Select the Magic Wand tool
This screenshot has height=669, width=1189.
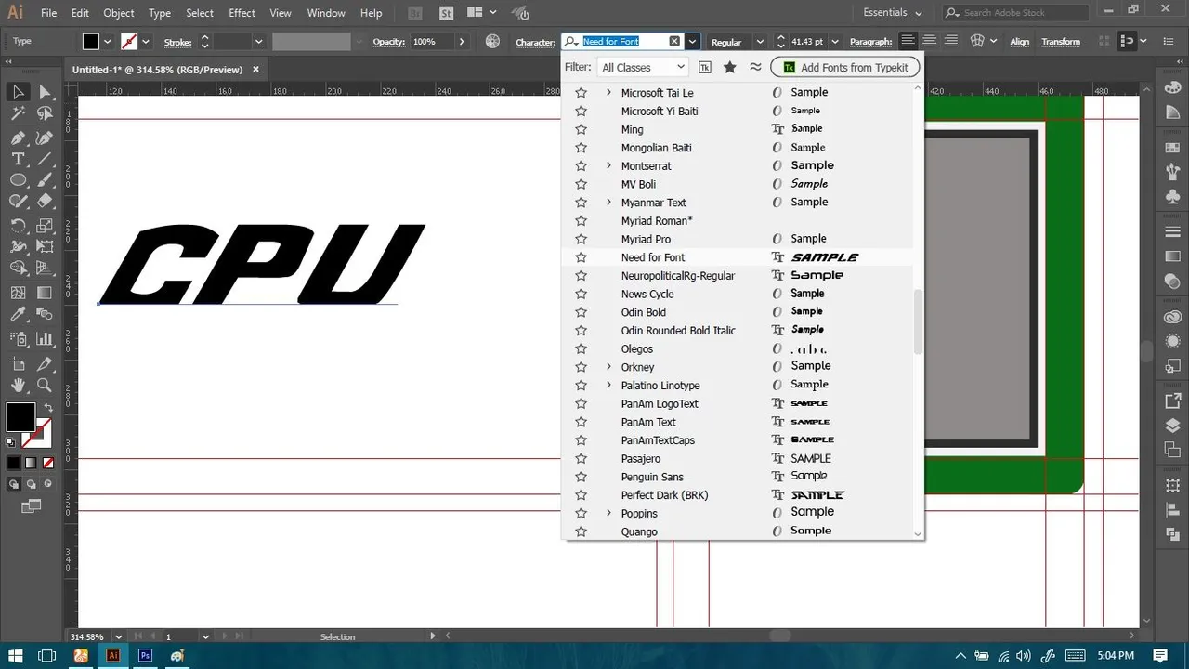click(18, 113)
